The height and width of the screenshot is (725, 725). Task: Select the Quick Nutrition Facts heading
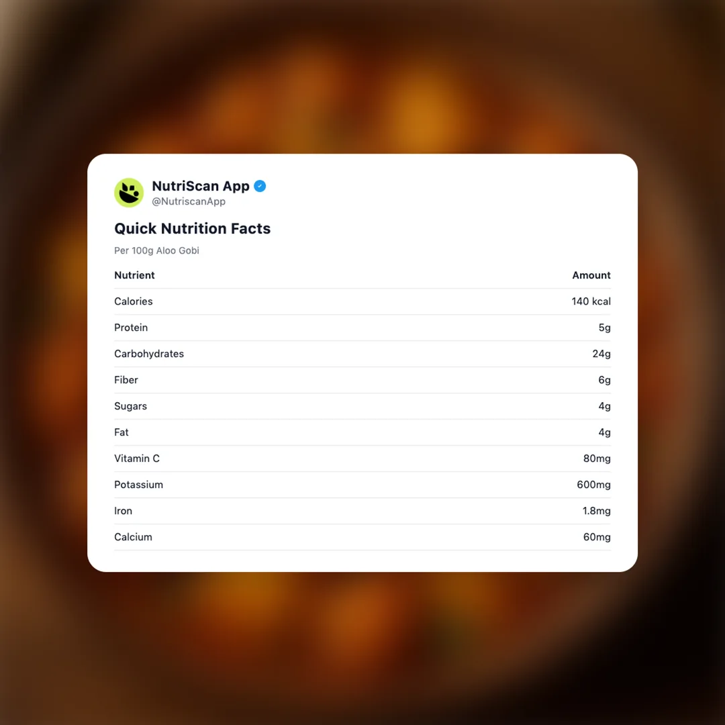click(192, 228)
